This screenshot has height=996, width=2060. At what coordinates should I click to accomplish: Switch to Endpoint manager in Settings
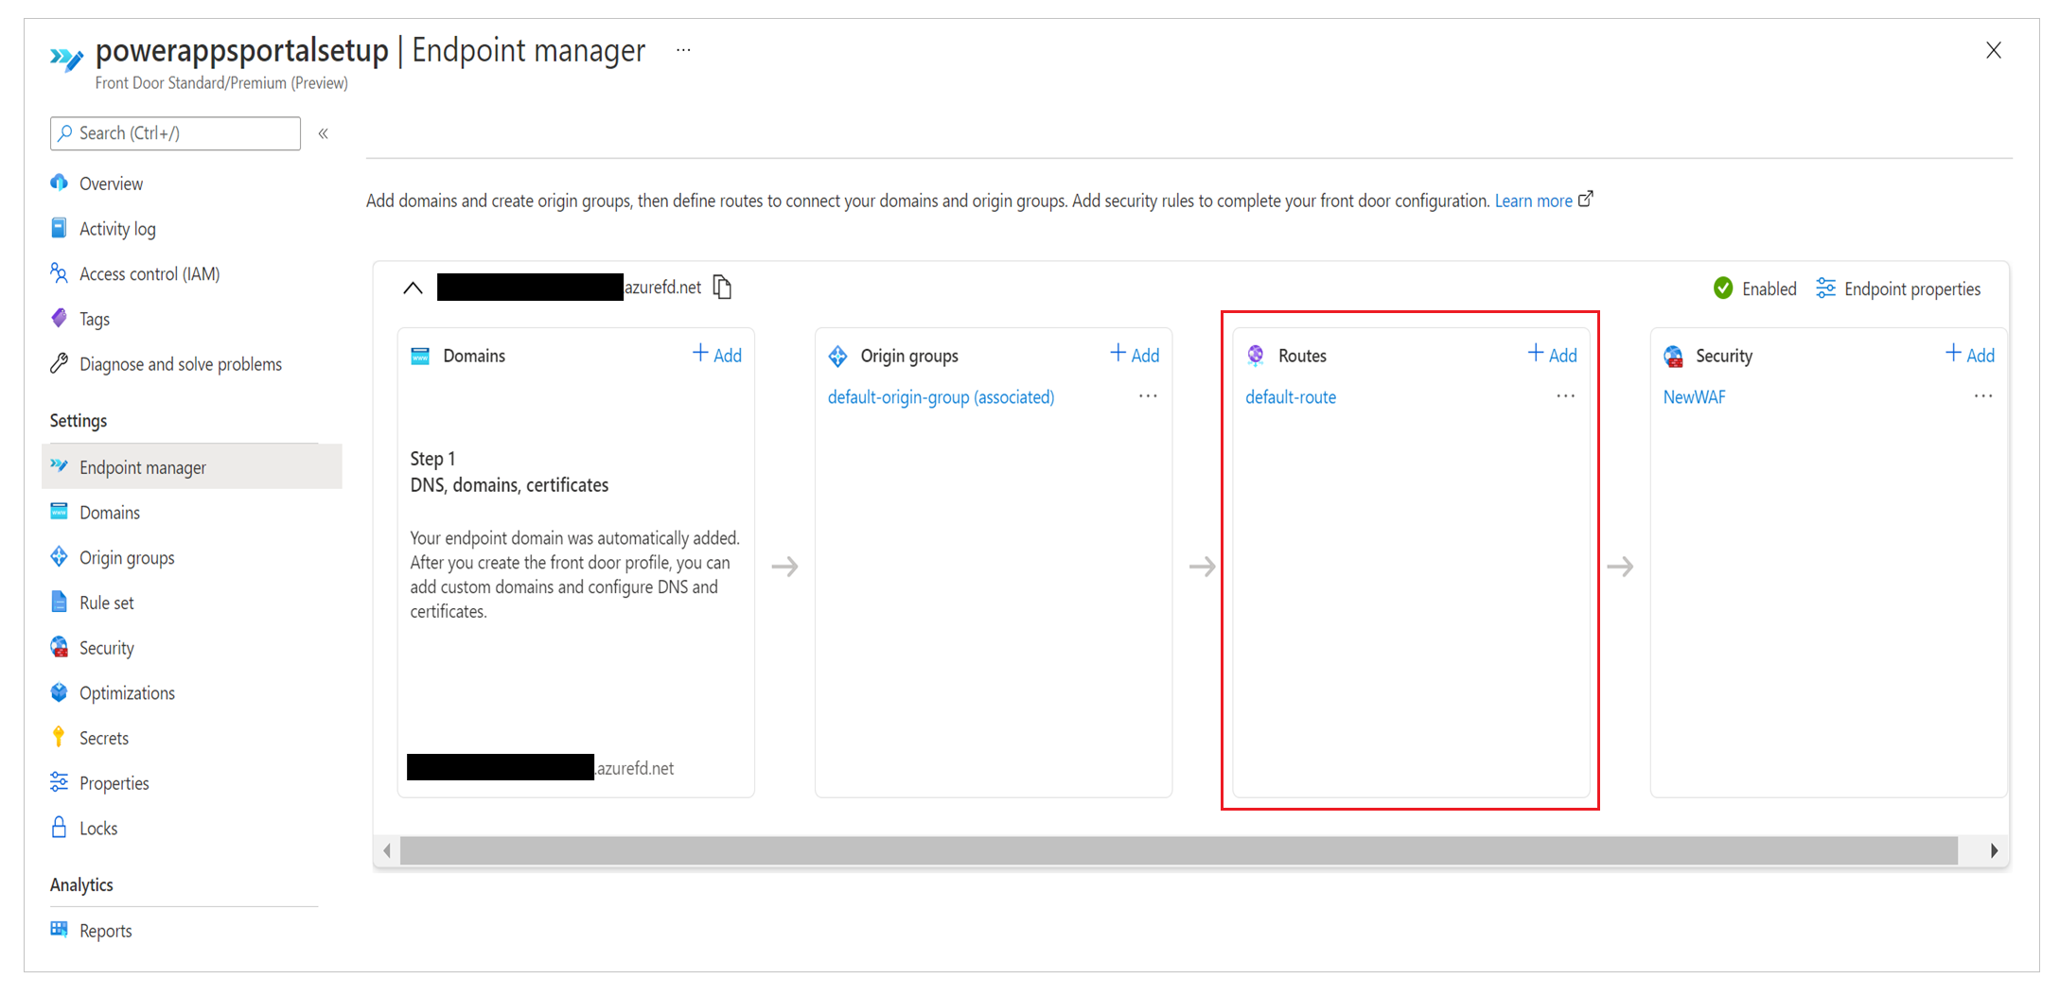[144, 466]
